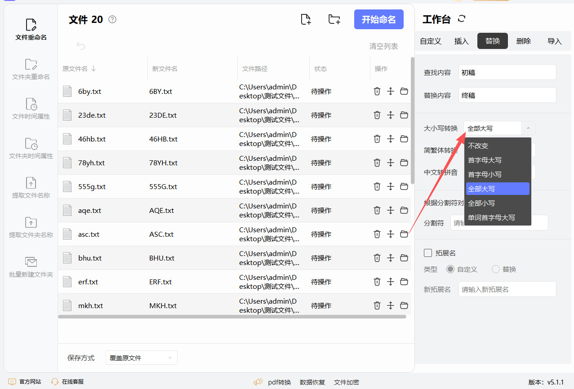Open the 保存方式 dropdown
The width and height of the screenshot is (574, 389).
click(141, 358)
